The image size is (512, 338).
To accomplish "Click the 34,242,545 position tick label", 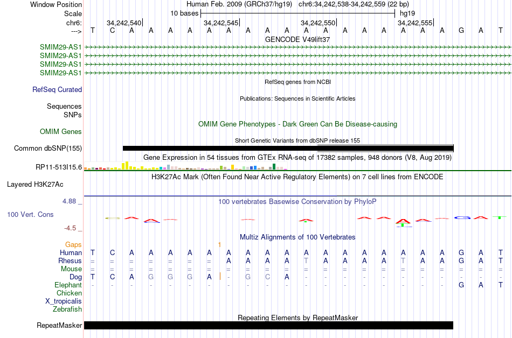I will [221, 23].
